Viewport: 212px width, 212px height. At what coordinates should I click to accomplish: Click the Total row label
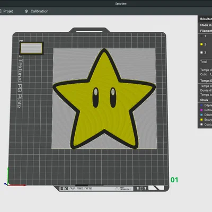point(204,61)
